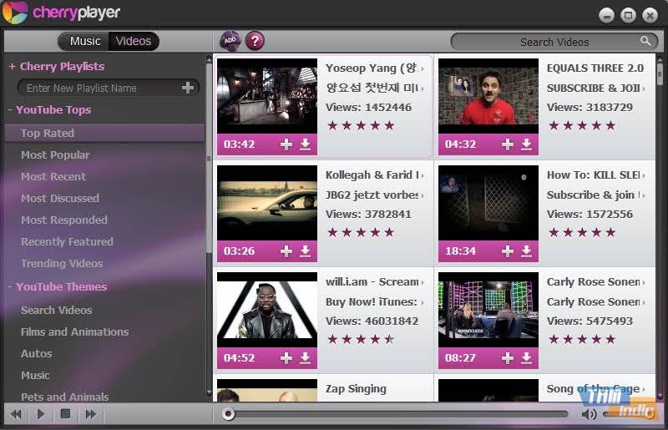Select Most Popular in sidebar

tap(55, 154)
